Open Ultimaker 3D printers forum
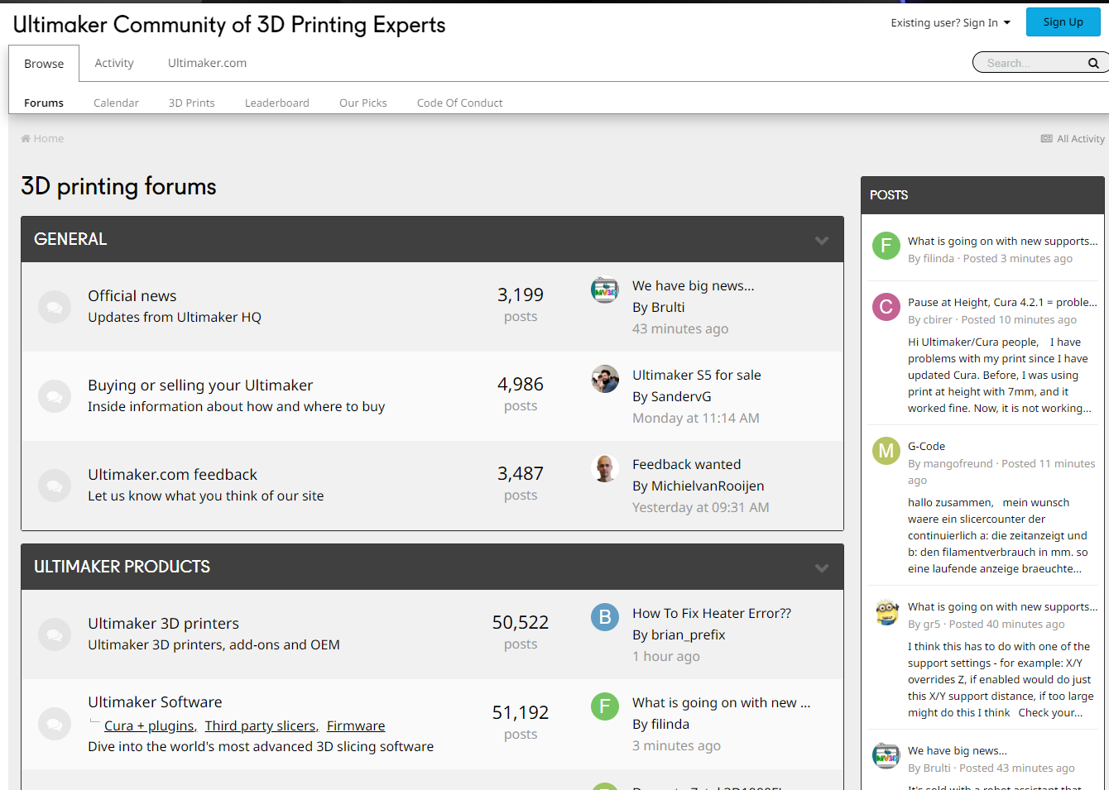This screenshot has width=1109, height=790. click(x=163, y=623)
